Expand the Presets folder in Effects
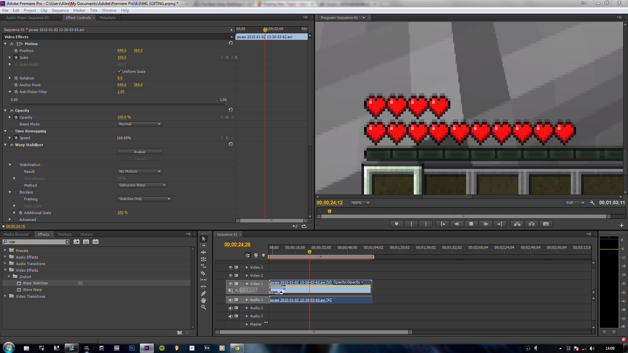 [x=5, y=250]
